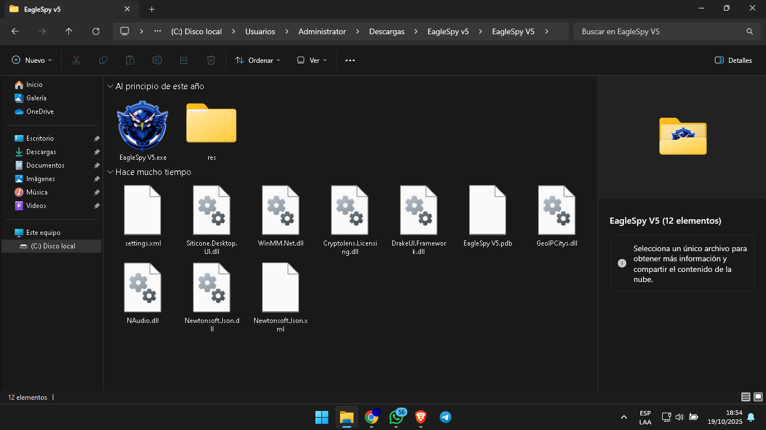766x430 pixels.
Task: Open the "..." more options menu in toolbar
Action: (350, 60)
